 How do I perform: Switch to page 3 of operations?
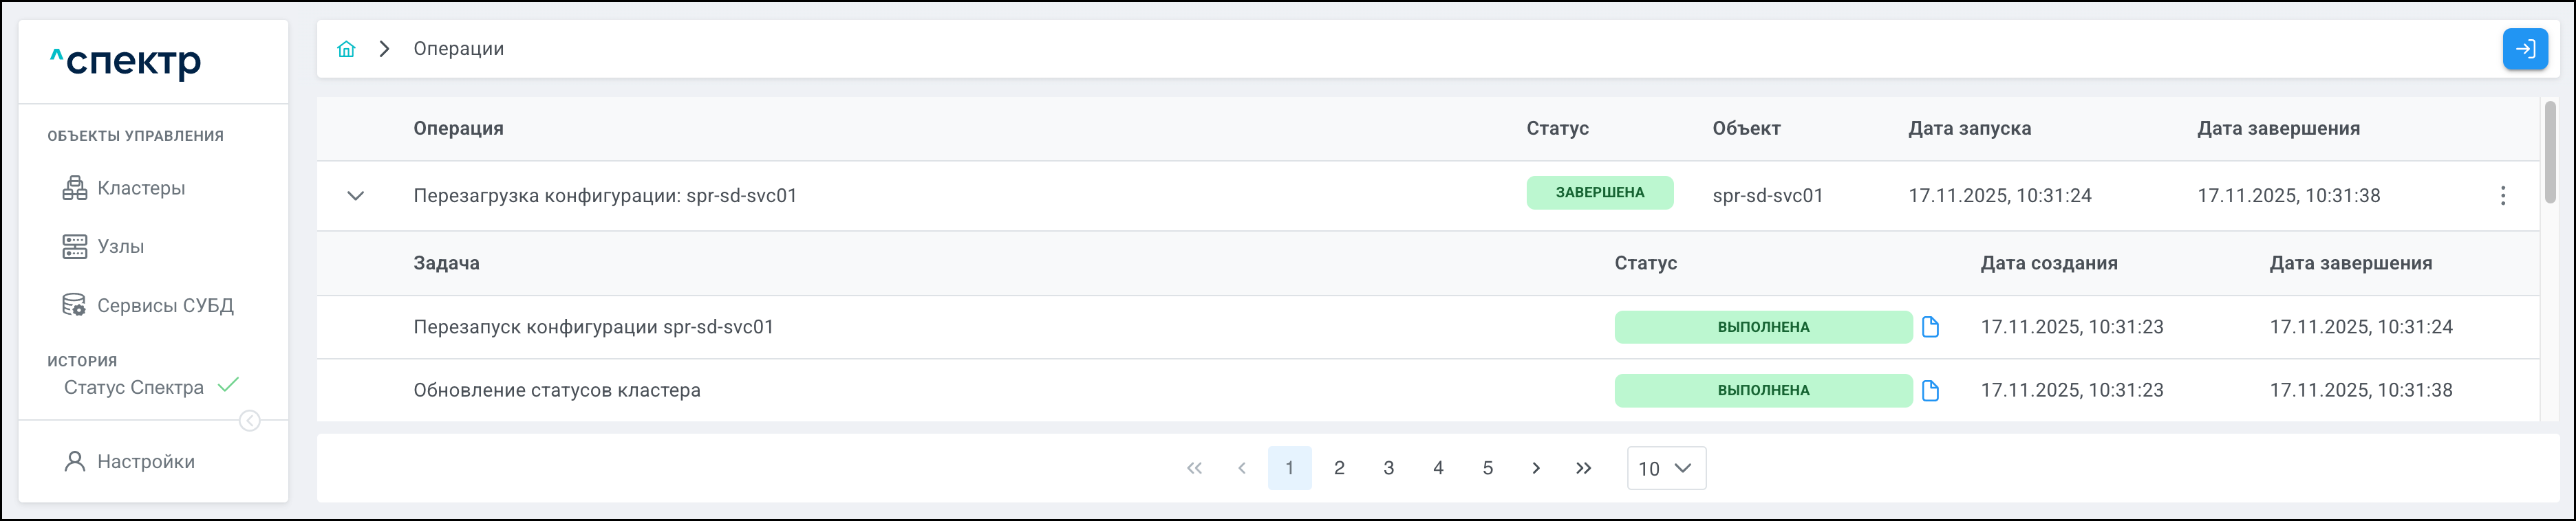[1388, 468]
